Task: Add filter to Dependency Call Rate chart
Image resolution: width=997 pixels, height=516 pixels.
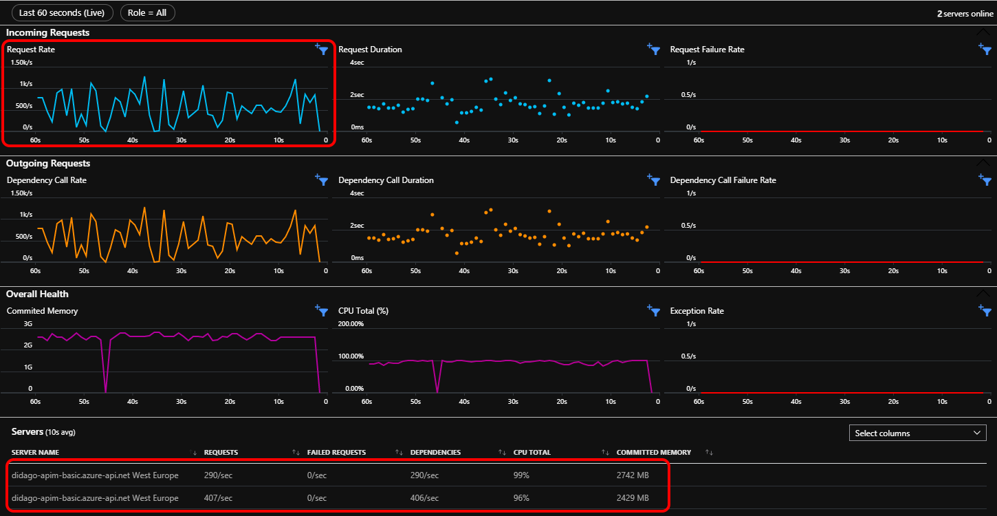Action: click(322, 180)
